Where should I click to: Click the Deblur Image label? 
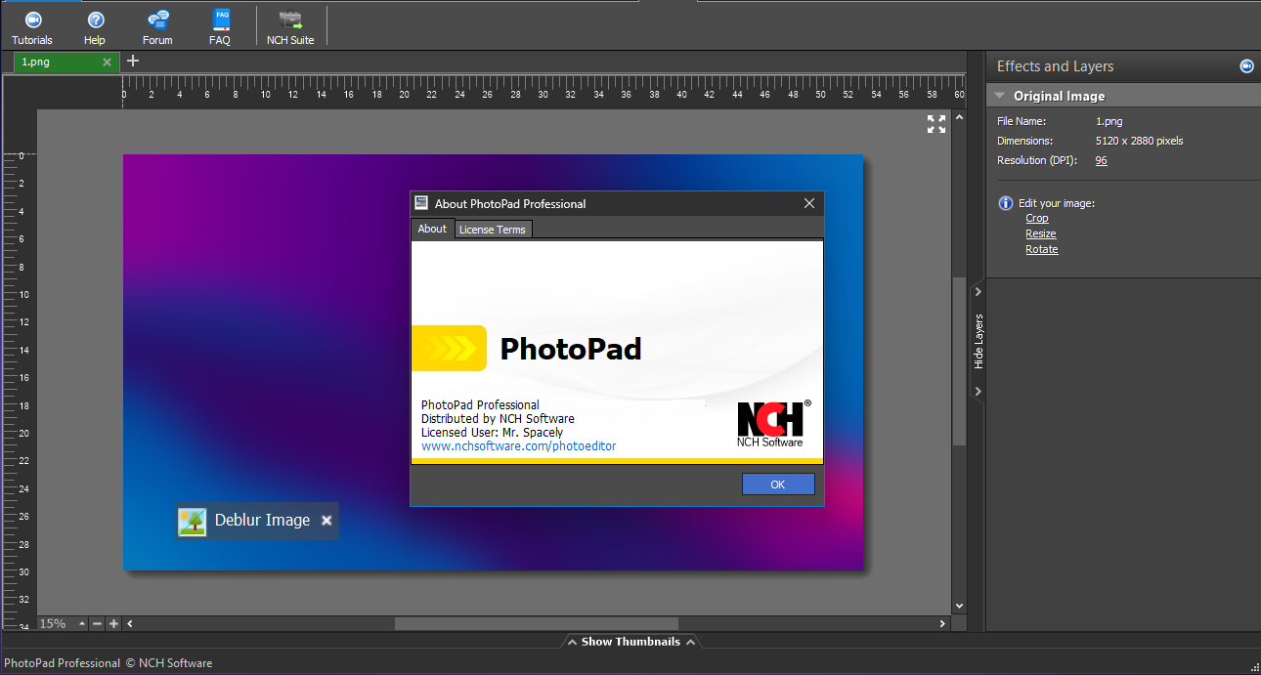[x=262, y=521]
